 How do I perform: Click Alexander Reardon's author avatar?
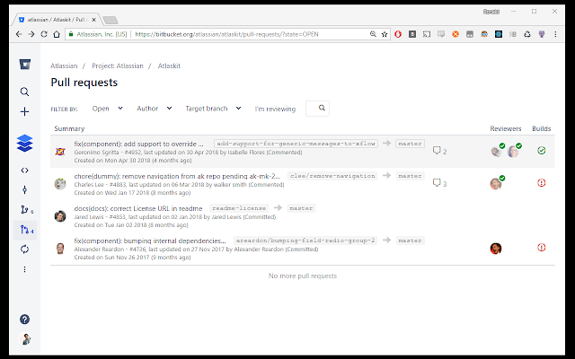pyautogui.click(x=60, y=249)
